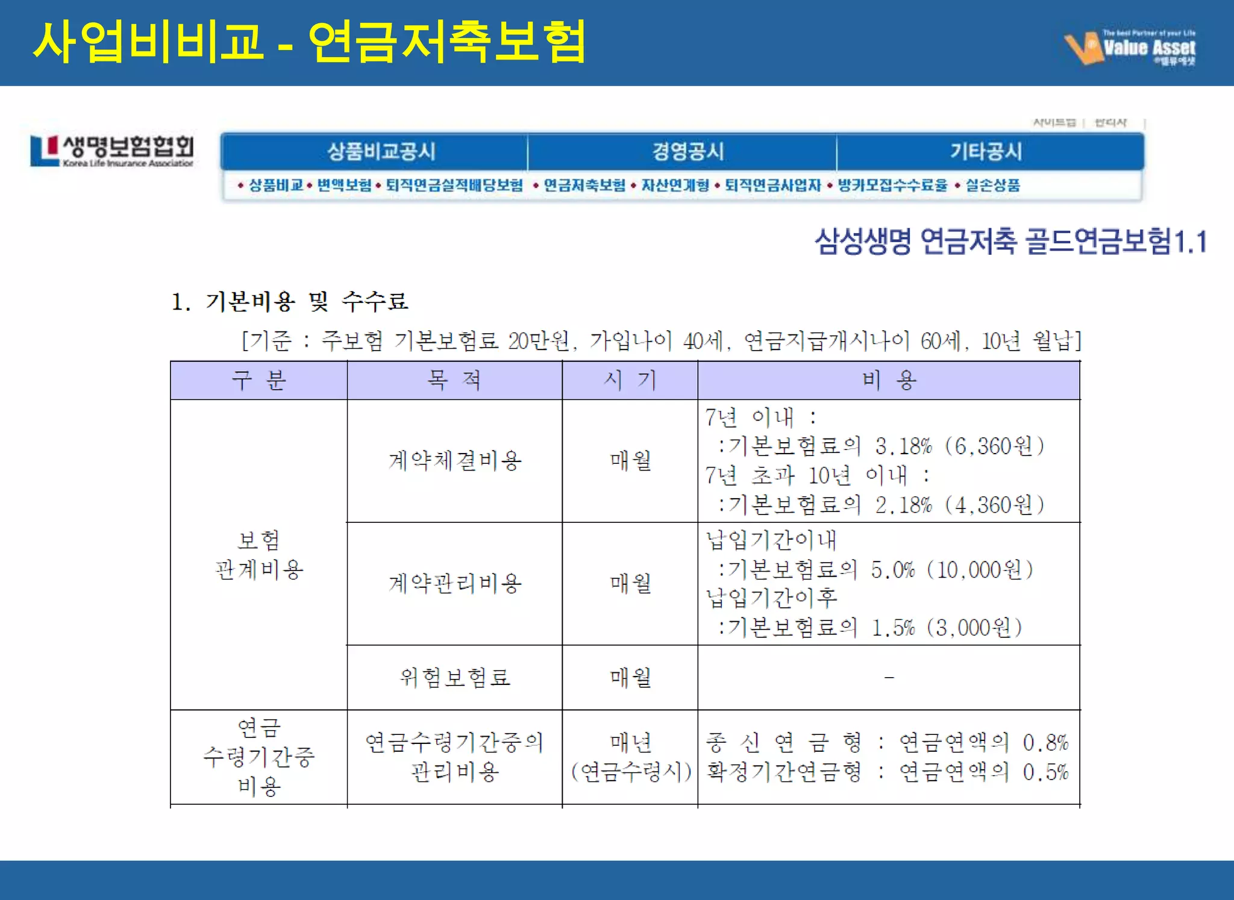Screen dimensions: 1234x900
Task: Click the 사이트맵 link at top right
Action: click(1054, 122)
